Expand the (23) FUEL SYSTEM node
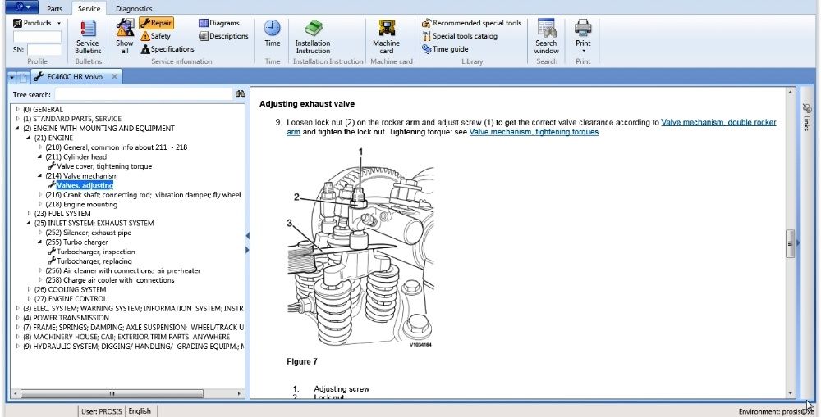The width and height of the screenshot is (821, 417). click(x=29, y=213)
